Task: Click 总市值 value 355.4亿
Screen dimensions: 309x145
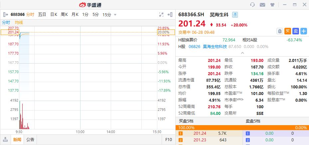Action: point(214,87)
